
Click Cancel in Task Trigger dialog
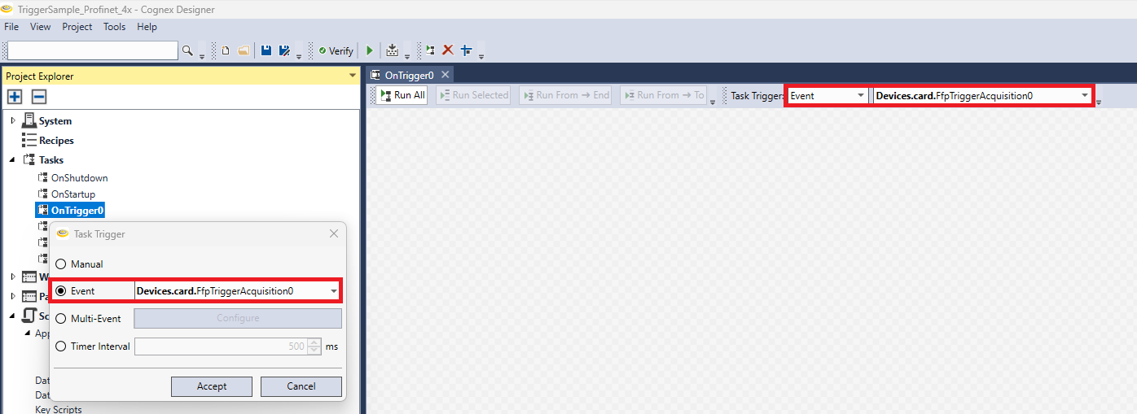coord(301,386)
